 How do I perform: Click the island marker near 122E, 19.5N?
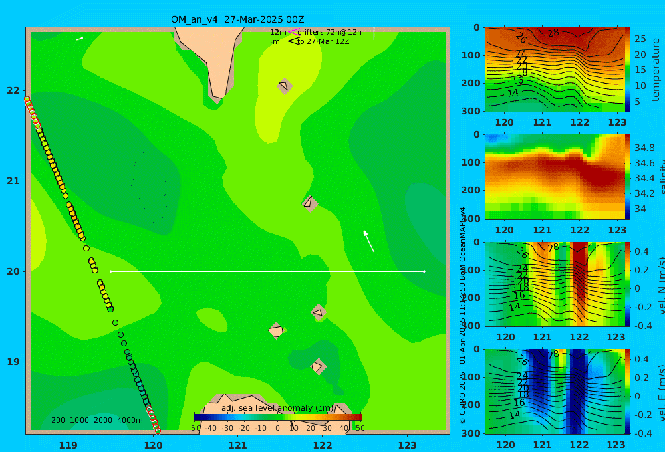click(x=319, y=313)
